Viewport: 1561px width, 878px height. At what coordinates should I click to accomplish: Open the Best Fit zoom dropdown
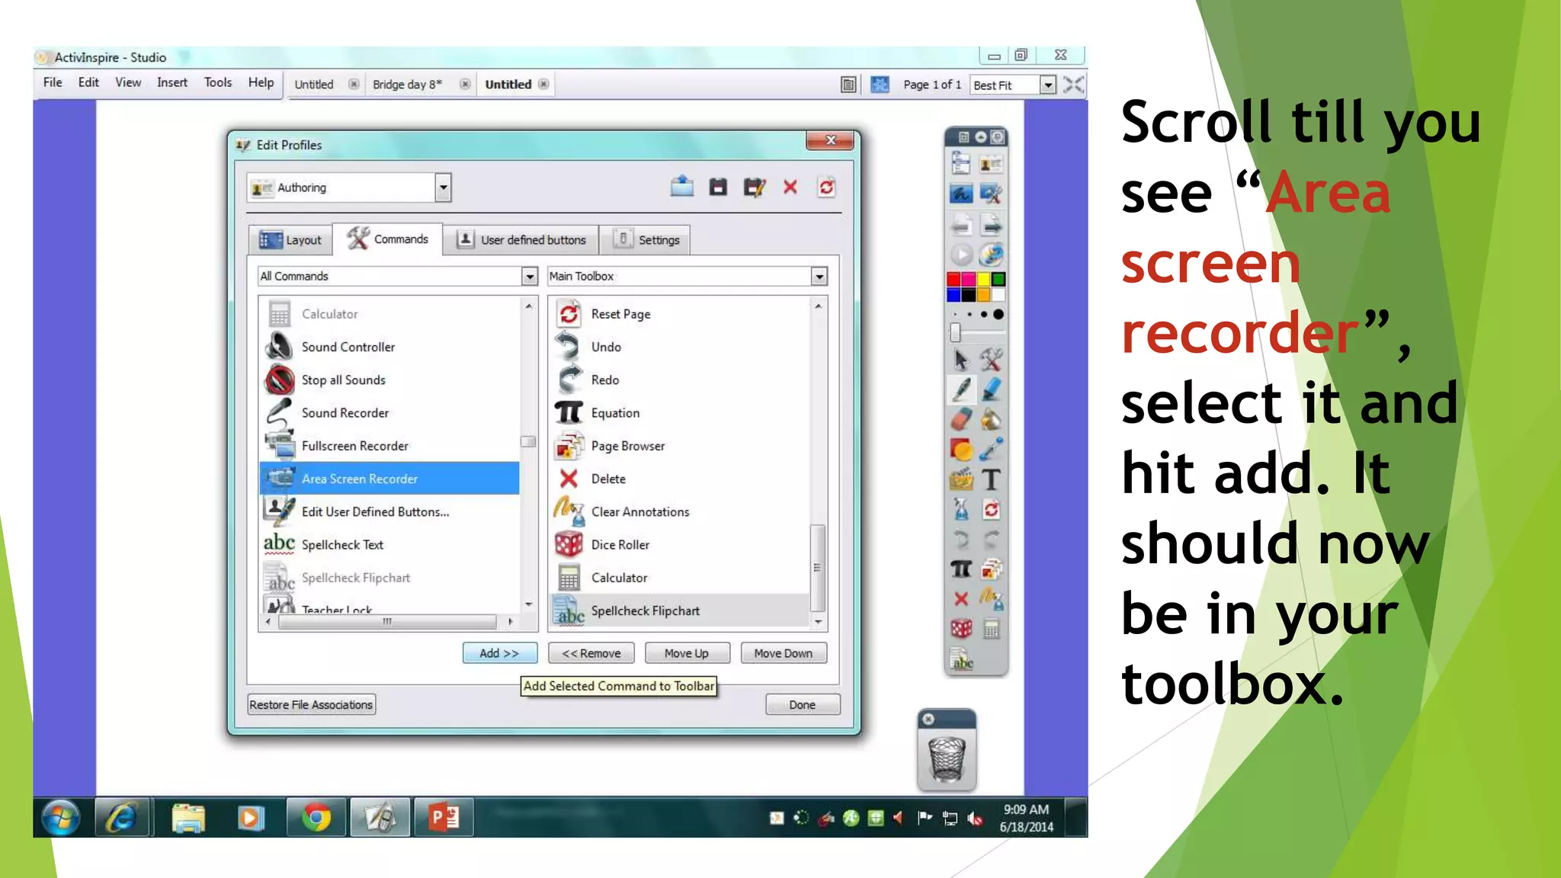tap(1048, 85)
